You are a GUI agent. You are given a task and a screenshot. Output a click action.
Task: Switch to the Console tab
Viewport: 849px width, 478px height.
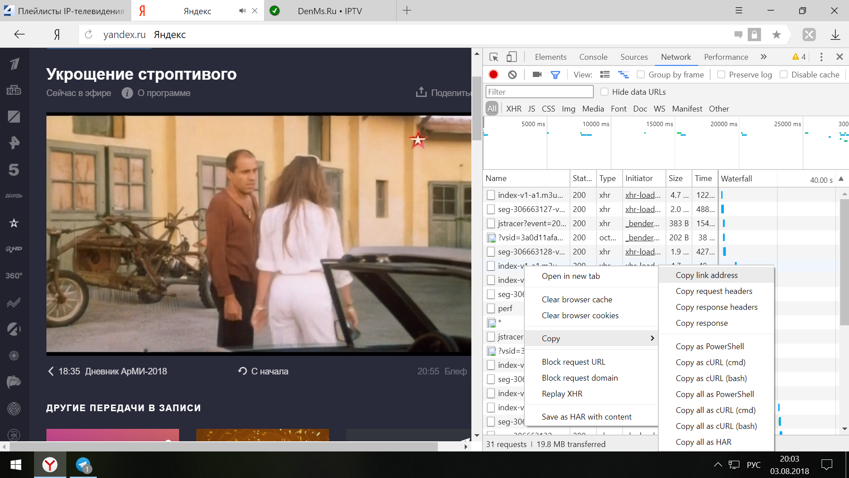click(x=593, y=57)
